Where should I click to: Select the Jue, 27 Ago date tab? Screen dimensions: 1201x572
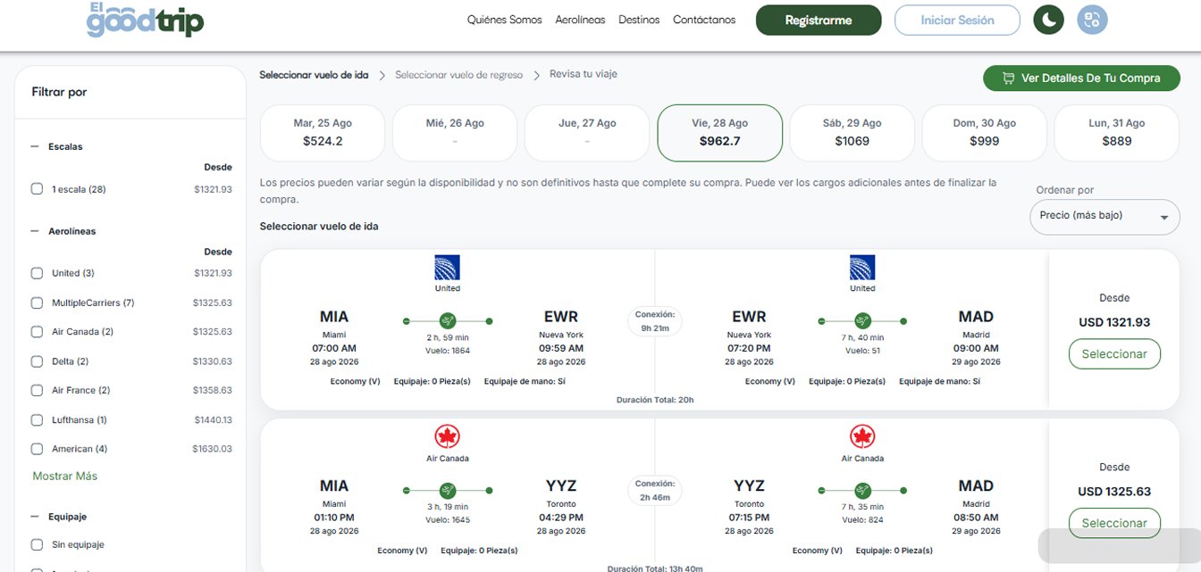coord(587,133)
